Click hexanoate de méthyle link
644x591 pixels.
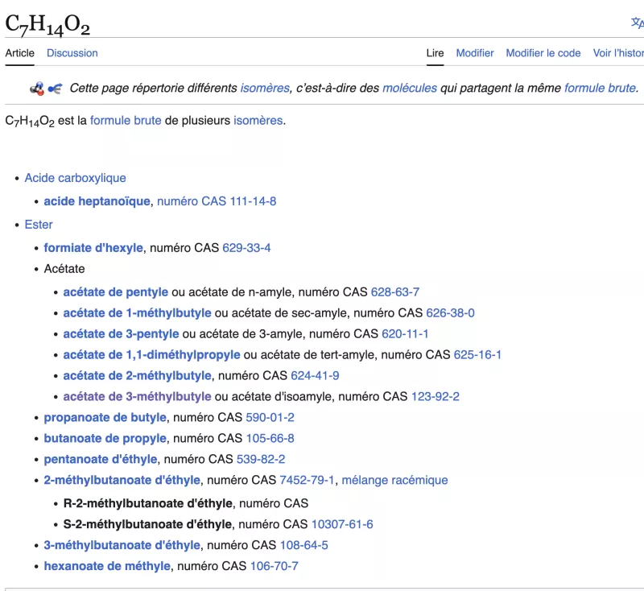[x=107, y=566]
